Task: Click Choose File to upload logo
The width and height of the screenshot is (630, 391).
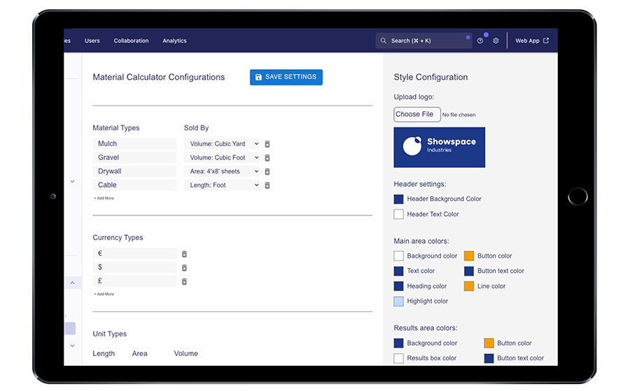Action: 417,115
